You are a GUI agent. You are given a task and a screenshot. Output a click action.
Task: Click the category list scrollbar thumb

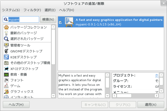point(53,47)
